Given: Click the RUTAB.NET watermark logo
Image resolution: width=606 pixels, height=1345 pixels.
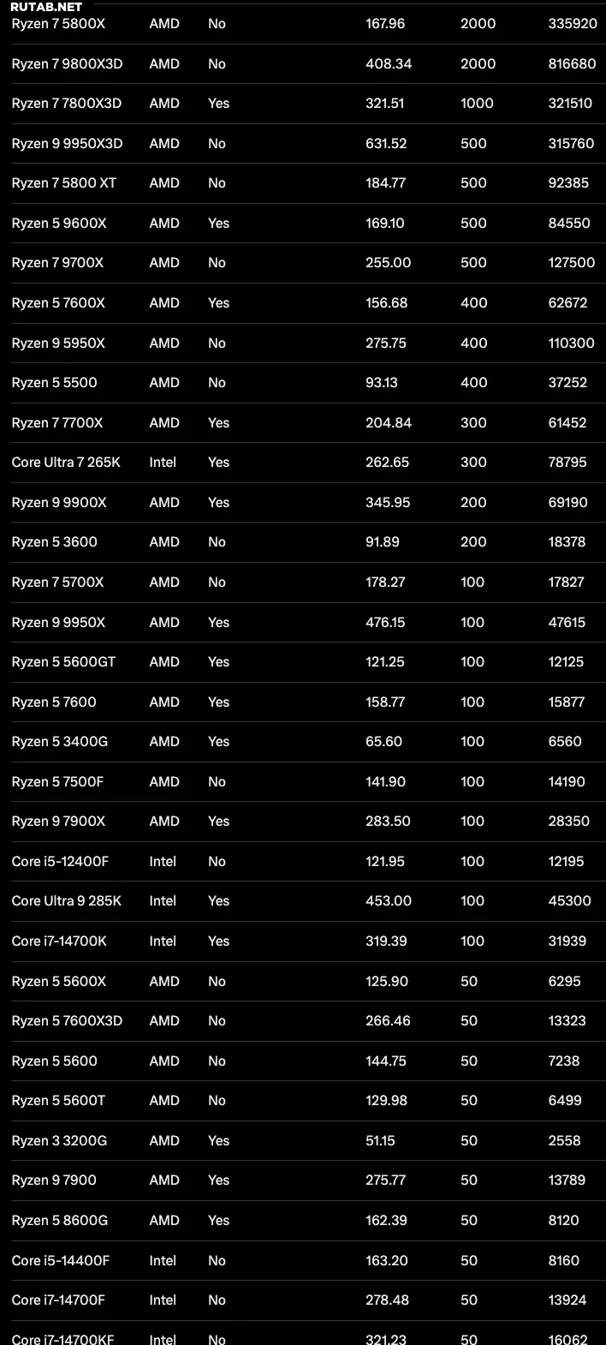Looking at the screenshot, I should (x=46, y=7).
